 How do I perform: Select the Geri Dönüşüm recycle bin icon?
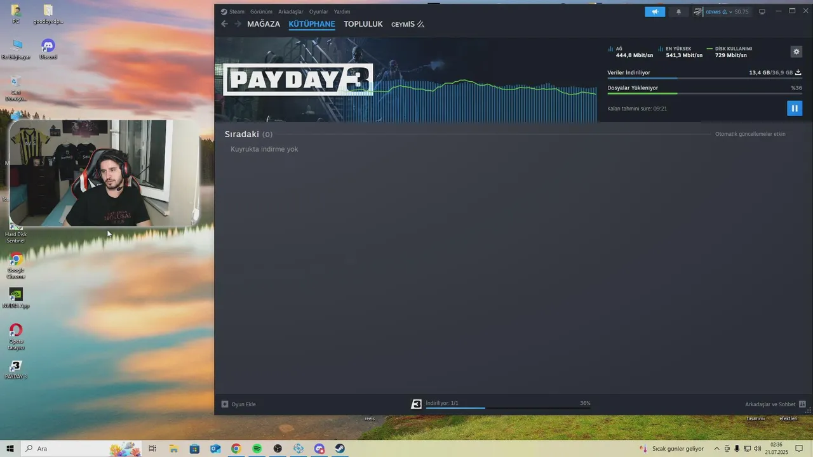pyautogui.click(x=16, y=89)
